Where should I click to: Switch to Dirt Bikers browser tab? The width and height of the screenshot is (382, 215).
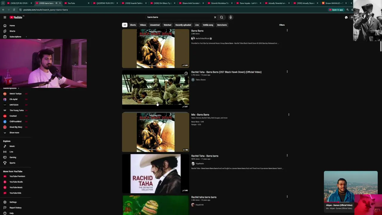162,3
